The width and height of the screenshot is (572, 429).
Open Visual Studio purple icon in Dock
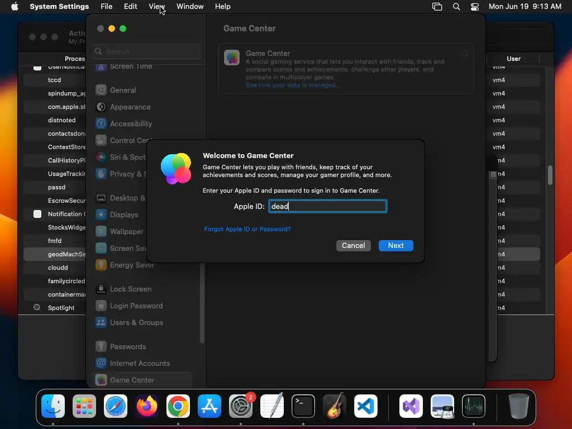coord(411,406)
